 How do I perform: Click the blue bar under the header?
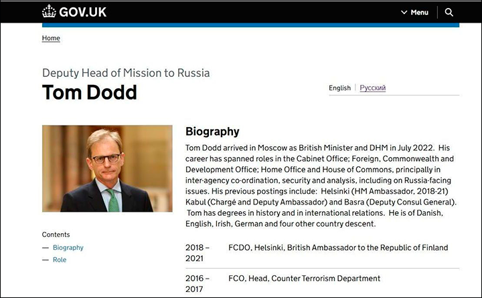[x=250, y=25]
